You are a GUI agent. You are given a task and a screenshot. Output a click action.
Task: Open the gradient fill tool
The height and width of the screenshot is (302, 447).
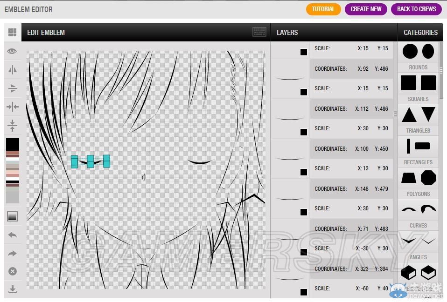click(x=13, y=216)
